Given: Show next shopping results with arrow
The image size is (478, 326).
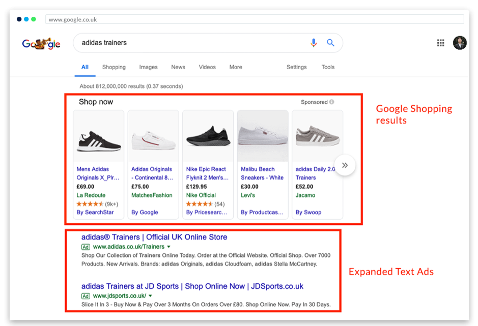Looking at the screenshot, I should 345,165.
